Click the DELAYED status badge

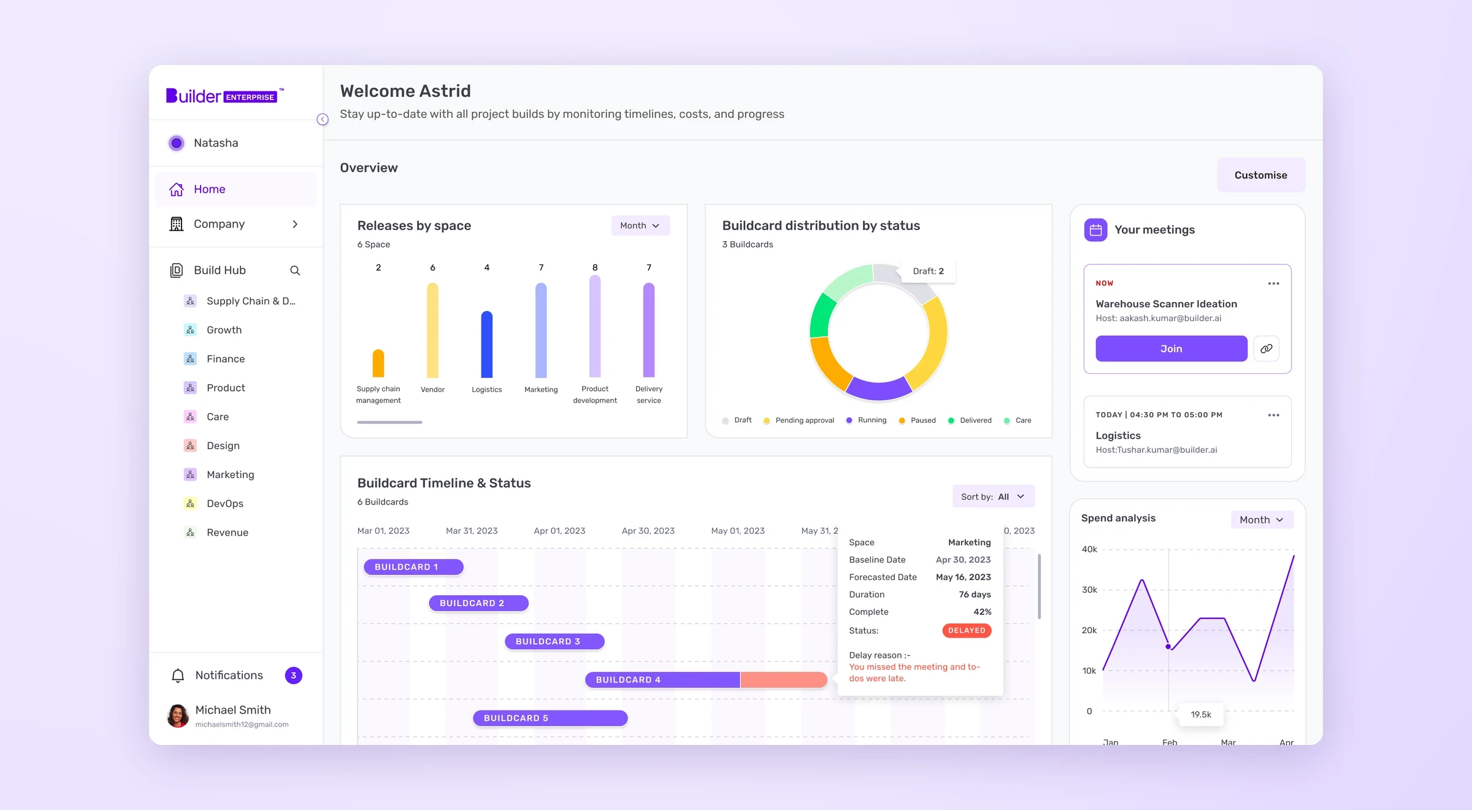(967, 631)
